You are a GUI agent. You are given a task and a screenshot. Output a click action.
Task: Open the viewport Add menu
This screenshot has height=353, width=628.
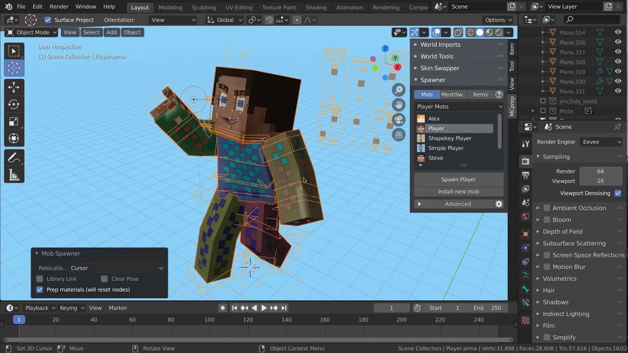(x=111, y=32)
